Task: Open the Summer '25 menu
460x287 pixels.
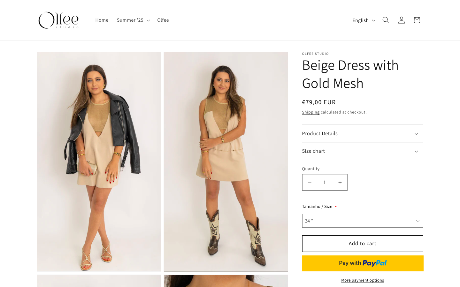Action: click(133, 20)
